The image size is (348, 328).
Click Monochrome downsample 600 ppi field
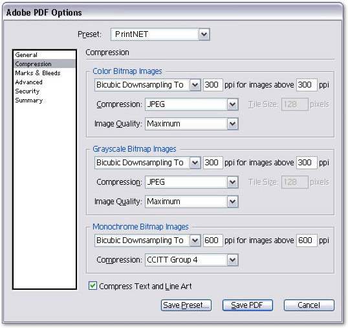(x=213, y=240)
